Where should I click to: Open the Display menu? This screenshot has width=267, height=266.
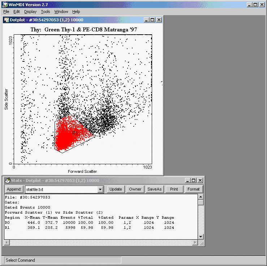(30, 12)
